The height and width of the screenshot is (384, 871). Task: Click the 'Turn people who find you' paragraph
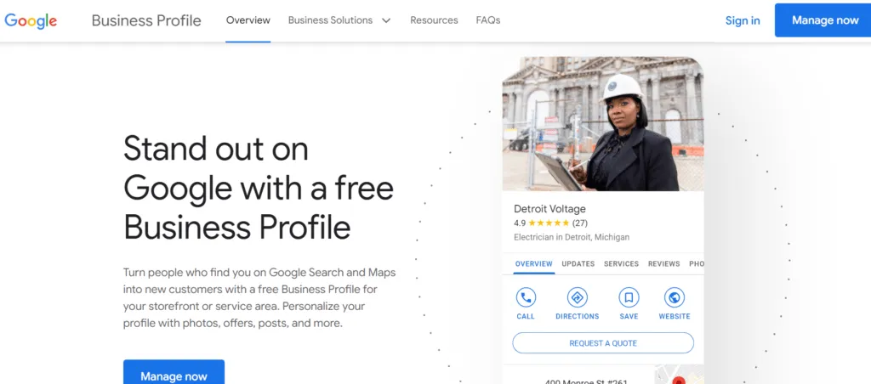[259, 297]
